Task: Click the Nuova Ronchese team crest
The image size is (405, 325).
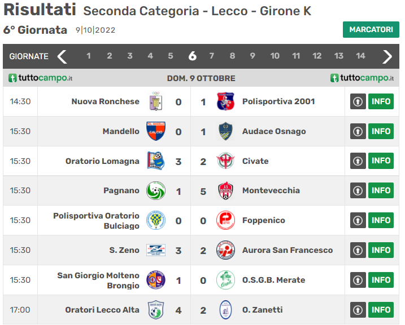Action: click(x=155, y=102)
